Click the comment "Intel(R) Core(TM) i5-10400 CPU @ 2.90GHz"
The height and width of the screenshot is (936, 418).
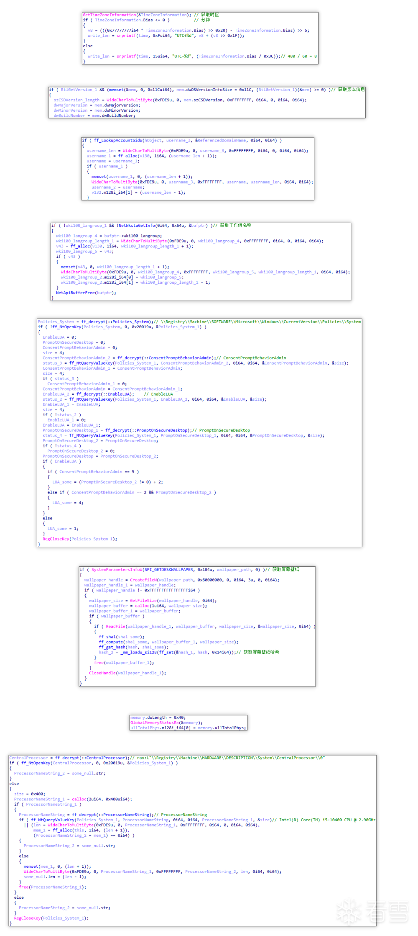coord(327,820)
